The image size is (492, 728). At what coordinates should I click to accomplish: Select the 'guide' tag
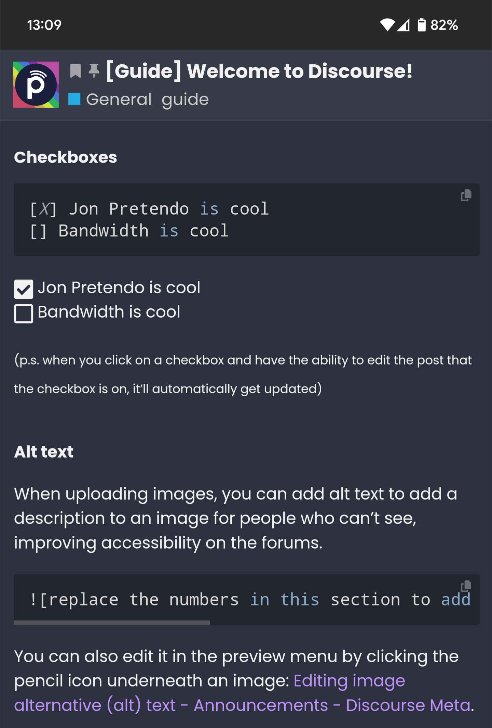tap(185, 99)
